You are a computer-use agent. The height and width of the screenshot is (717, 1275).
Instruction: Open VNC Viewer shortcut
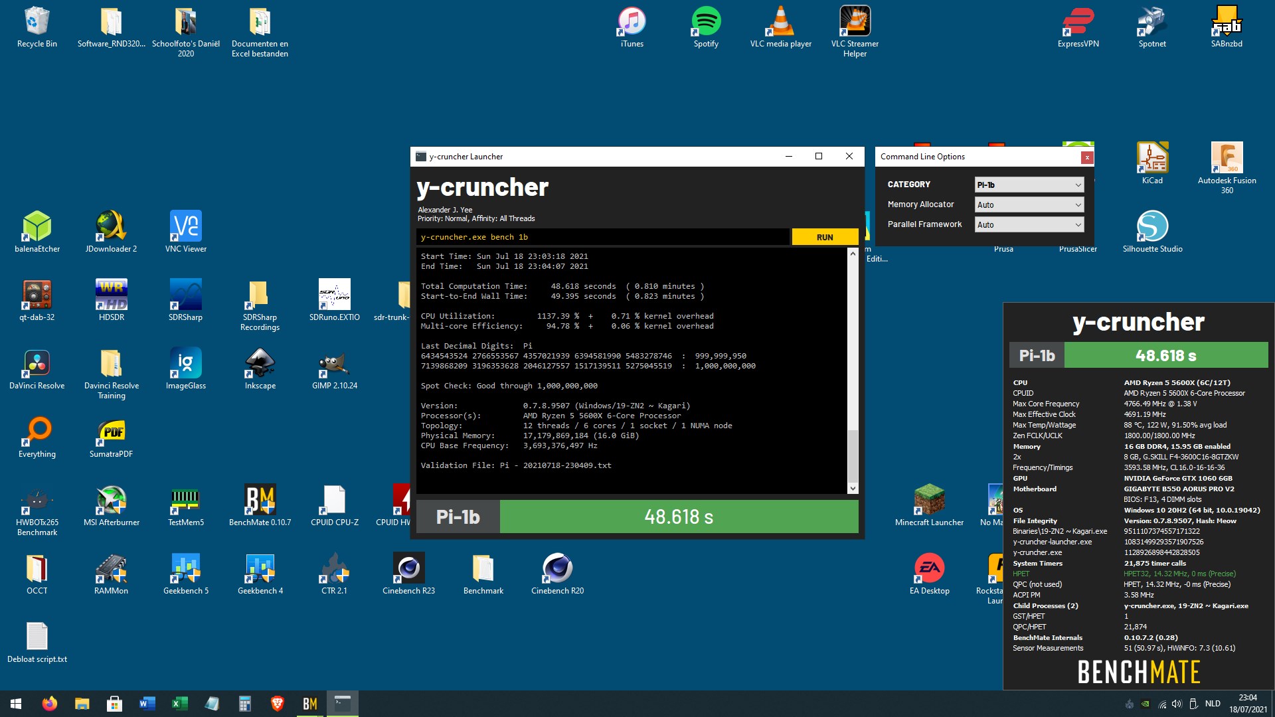point(185,232)
